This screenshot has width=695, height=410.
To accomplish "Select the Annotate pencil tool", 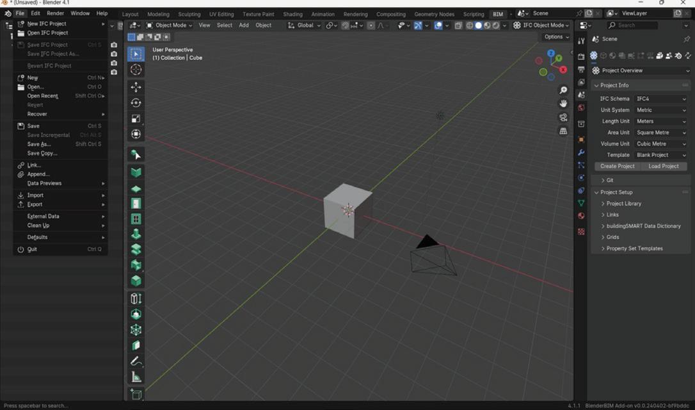I will pos(136,362).
